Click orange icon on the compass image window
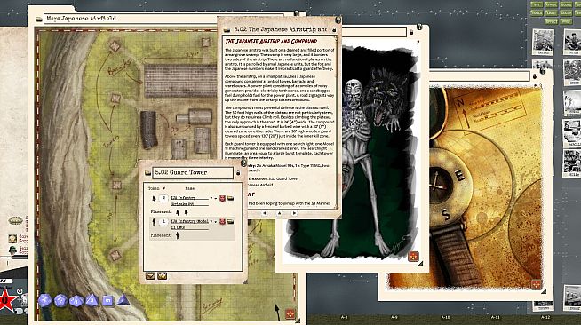Image resolution: width=581 pixels, height=325 pixels. 537,284
